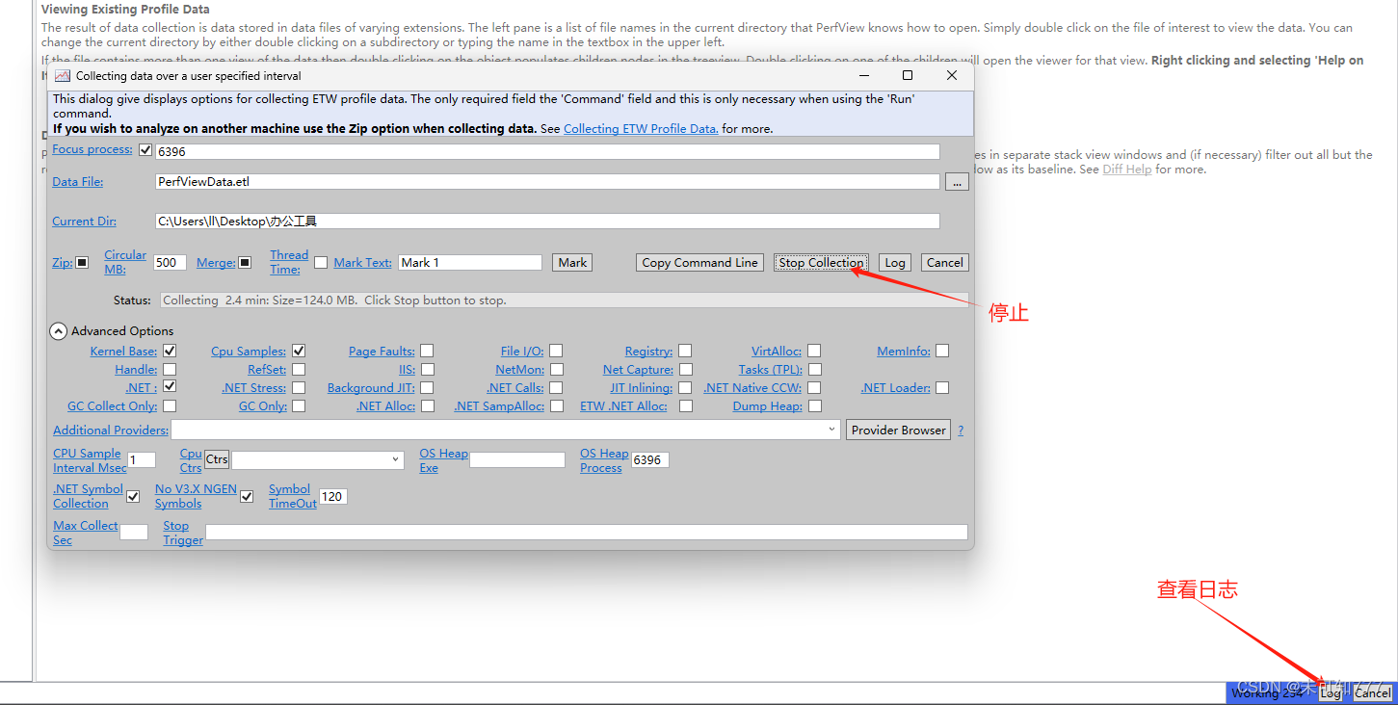Image resolution: width=1398 pixels, height=705 pixels.
Task: Enable the .NET Native CCW checkbox
Action: point(814,387)
